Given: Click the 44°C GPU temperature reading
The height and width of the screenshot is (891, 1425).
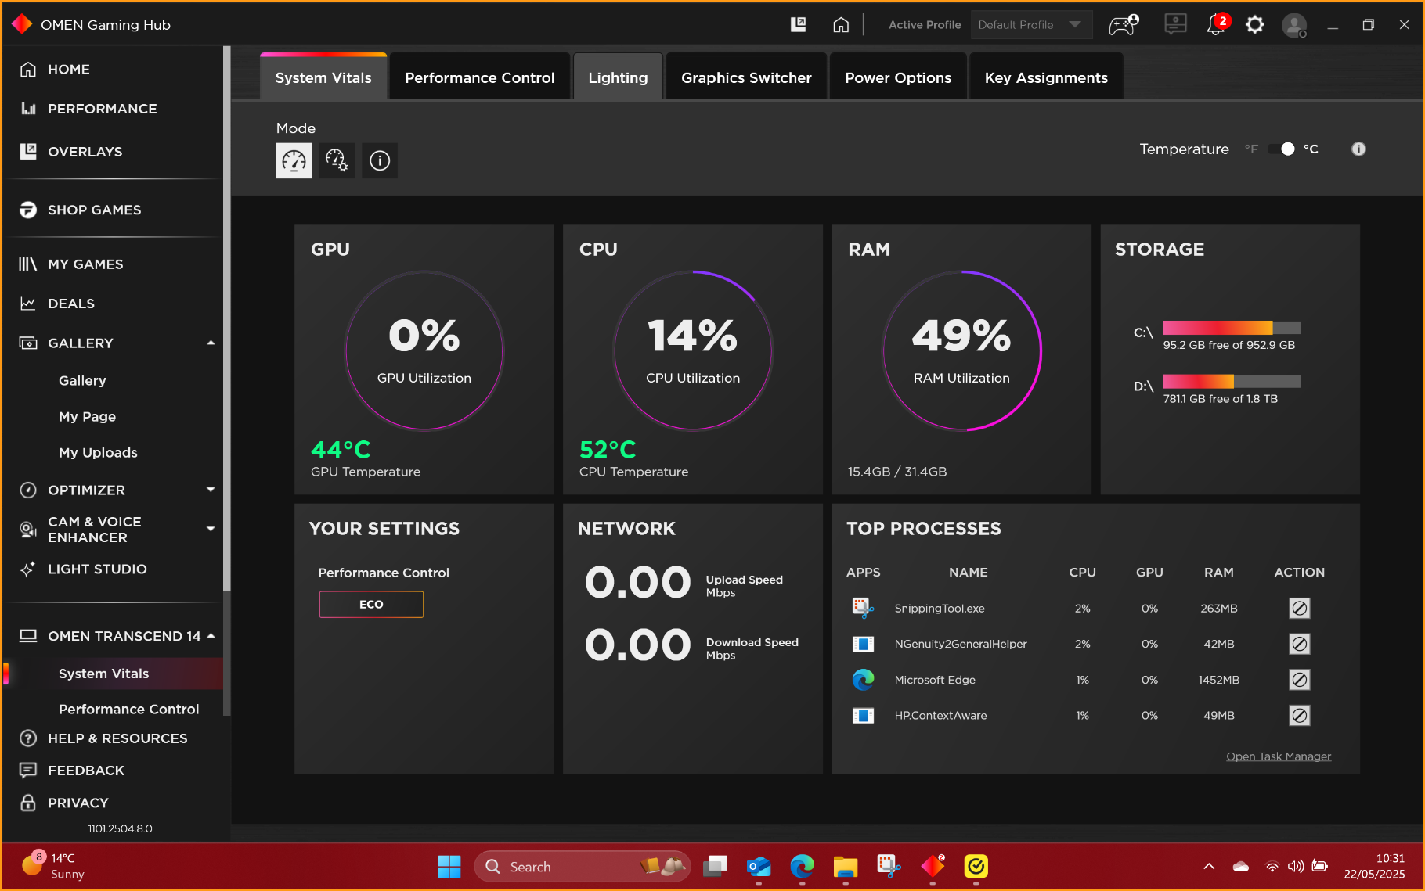Looking at the screenshot, I should coord(341,450).
